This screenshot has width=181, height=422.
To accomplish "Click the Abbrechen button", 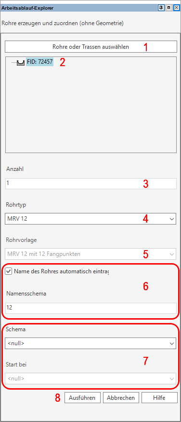I will tap(121, 397).
